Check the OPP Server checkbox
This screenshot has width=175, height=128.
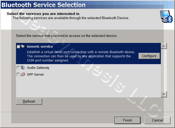18,75
